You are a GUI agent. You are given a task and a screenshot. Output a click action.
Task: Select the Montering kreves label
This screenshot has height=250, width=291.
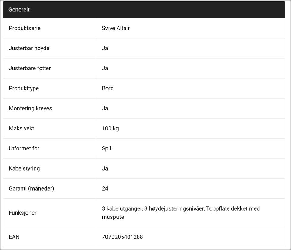pos(30,108)
